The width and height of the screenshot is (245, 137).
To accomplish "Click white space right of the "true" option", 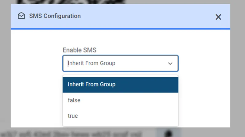I will click(138, 116).
